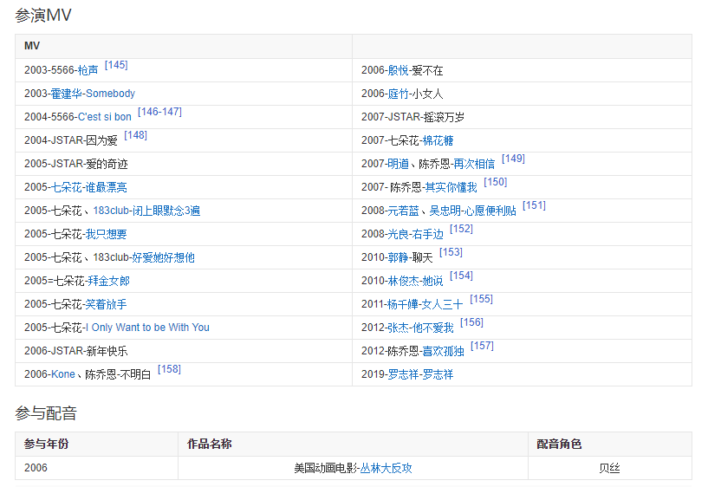Open citation reference [145]
Image resolution: width=708 pixels, height=487 pixels.
coord(116,65)
